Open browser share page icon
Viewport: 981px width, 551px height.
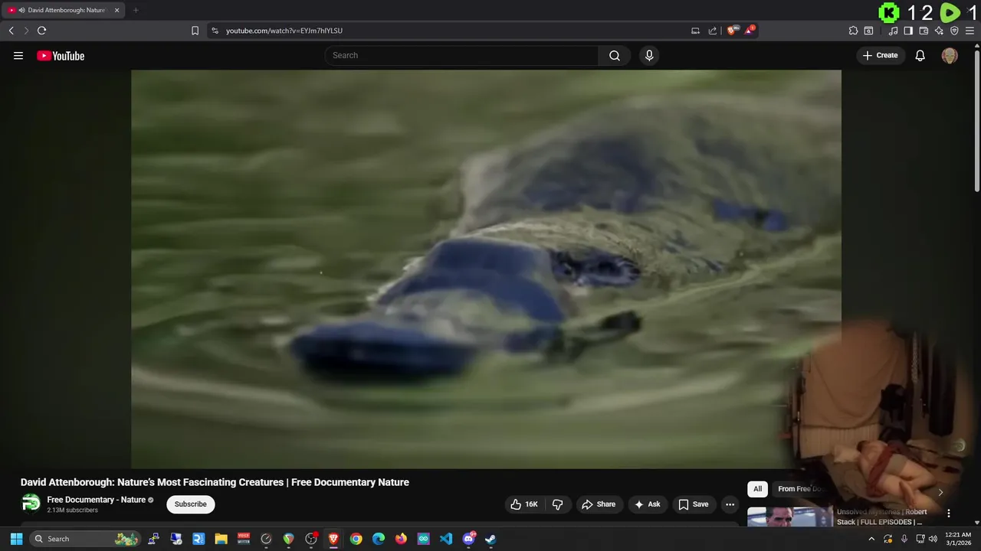pos(713,31)
